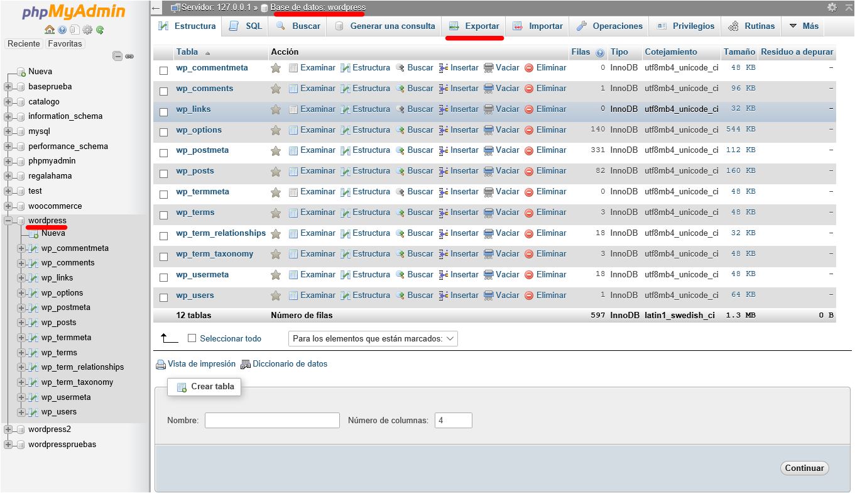855x493 pixels.
Task: Tick the wp_links row checkbox
Action: coord(163,113)
